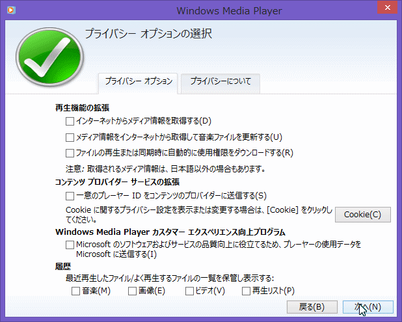This screenshot has height=322, width=402.
Task: Open the プライバシーについて tab
Action: coord(221,82)
